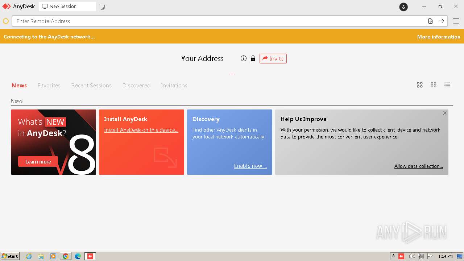The width and height of the screenshot is (464, 261).
Task: Click the Discovery card title
Action: click(206, 119)
